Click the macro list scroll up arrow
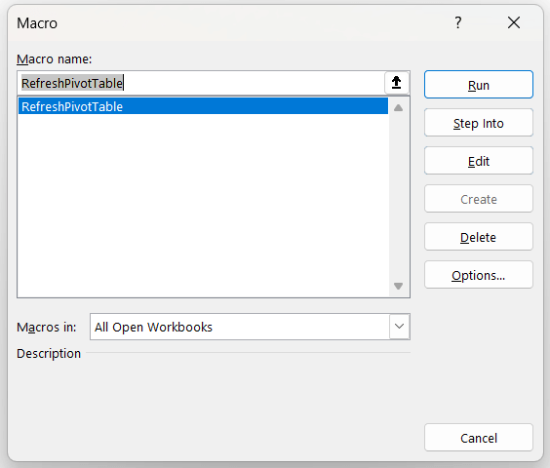Image resolution: width=550 pixels, height=468 pixels. (x=398, y=107)
